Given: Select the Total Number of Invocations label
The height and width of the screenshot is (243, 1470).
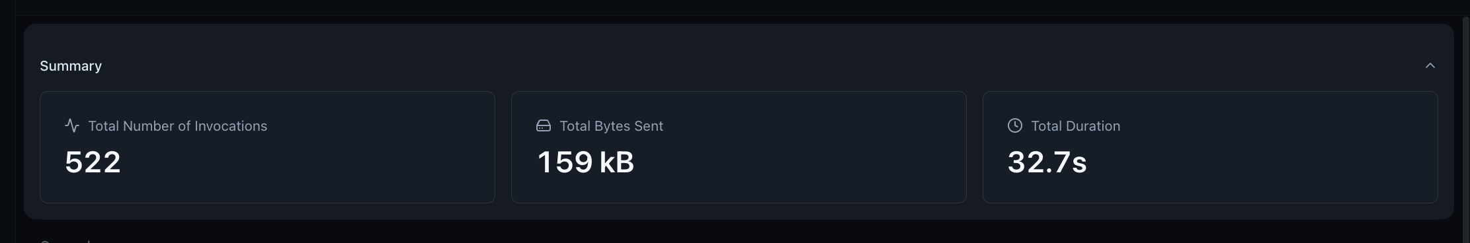Looking at the screenshot, I should click(178, 126).
